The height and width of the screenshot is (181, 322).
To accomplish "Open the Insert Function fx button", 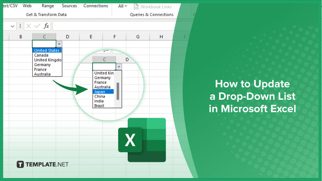I will (x=46, y=26).
